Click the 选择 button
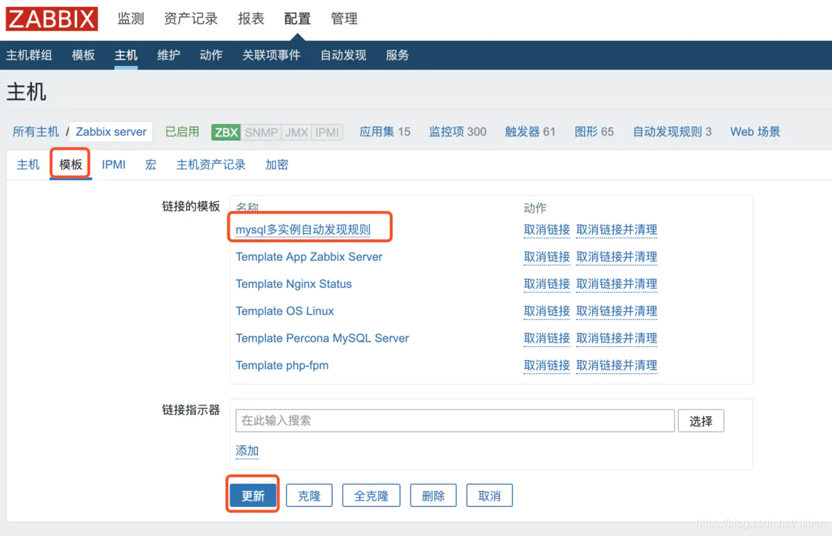Viewport: 832px width, 536px height. coord(701,421)
